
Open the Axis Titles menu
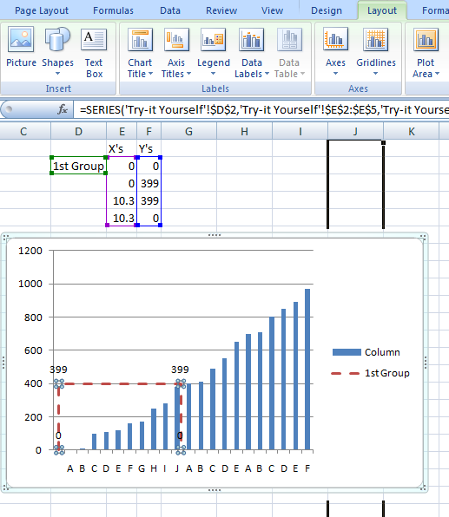click(176, 54)
